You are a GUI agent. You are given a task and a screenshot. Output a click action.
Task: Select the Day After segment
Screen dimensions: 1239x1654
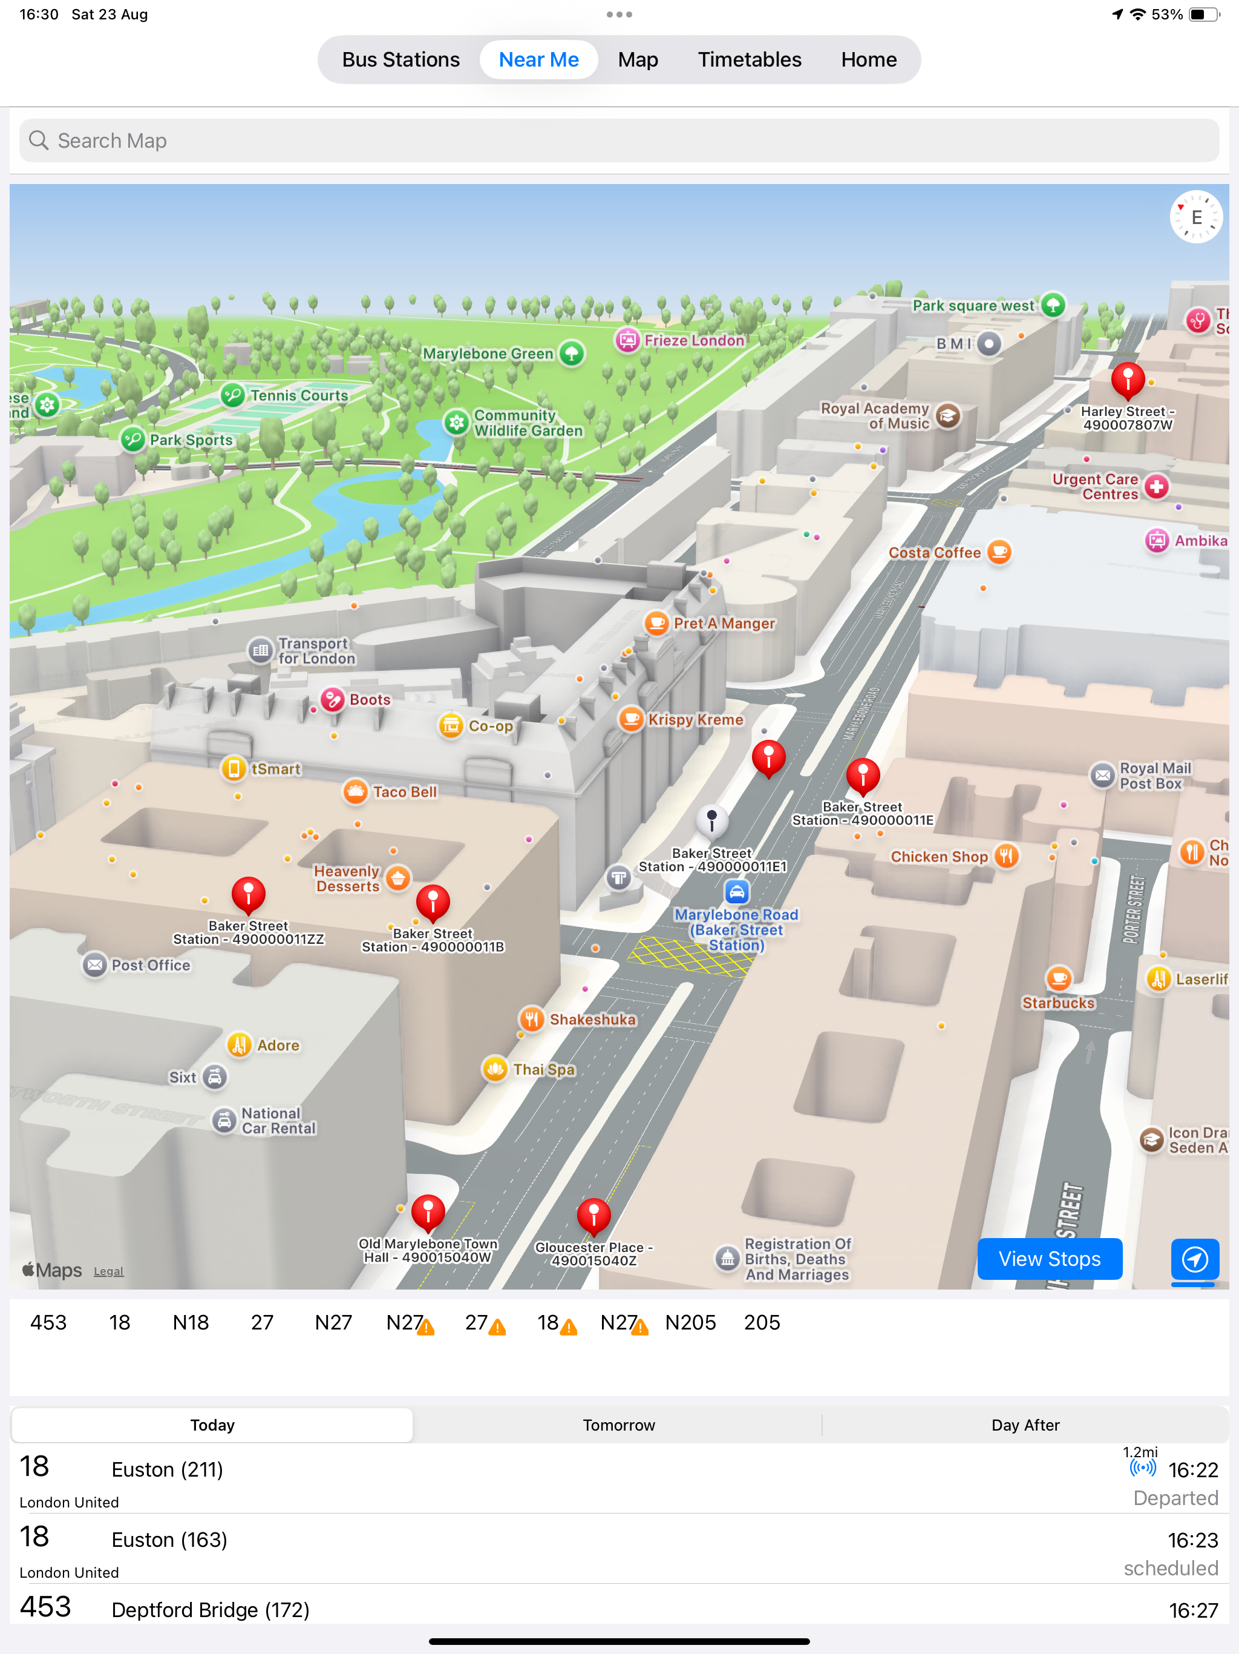coord(1025,1425)
